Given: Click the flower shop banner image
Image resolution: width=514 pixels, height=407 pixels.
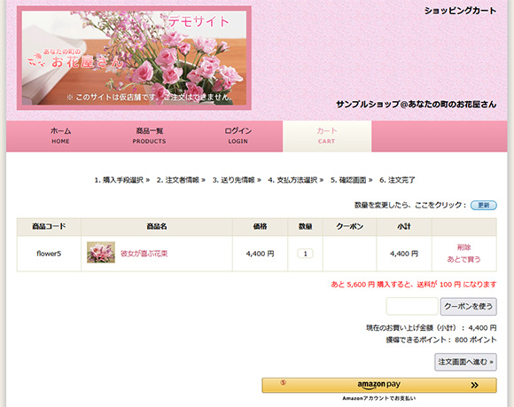Looking at the screenshot, I should pyautogui.click(x=134, y=58).
